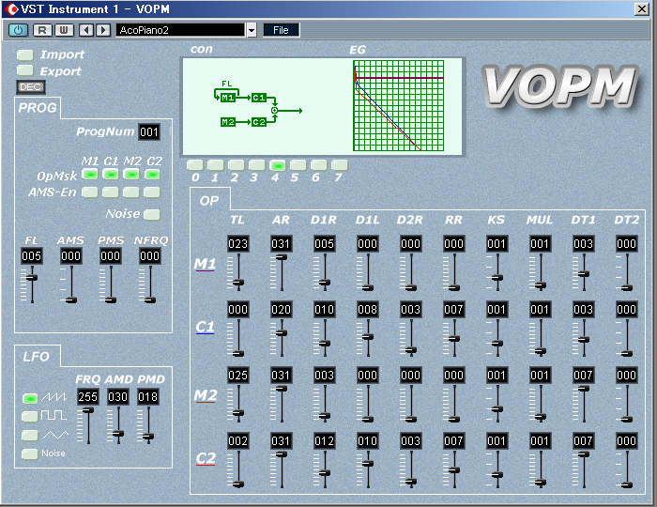Select the Noise LFO waveform
657x507 pixels.
[30, 453]
